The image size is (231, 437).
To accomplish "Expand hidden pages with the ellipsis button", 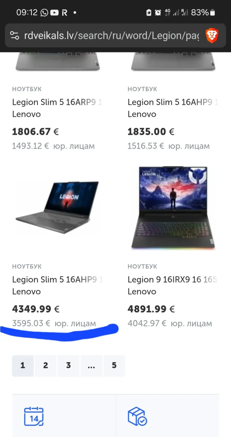I will coord(91,365).
